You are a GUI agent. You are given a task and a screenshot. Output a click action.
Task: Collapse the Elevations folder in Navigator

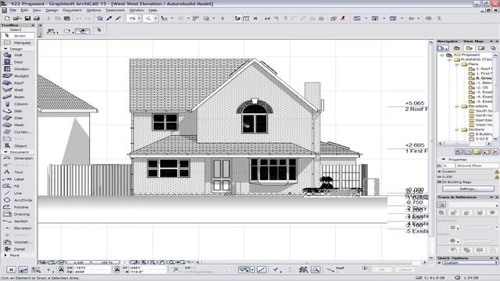[x=457, y=106]
